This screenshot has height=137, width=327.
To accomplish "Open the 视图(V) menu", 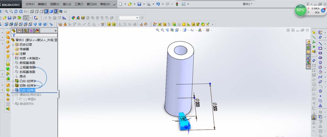I will 55,4.
